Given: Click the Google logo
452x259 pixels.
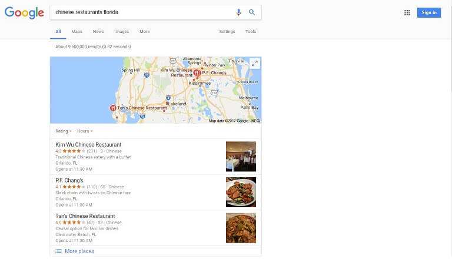Looking at the screenshot, I should (24, 13).
